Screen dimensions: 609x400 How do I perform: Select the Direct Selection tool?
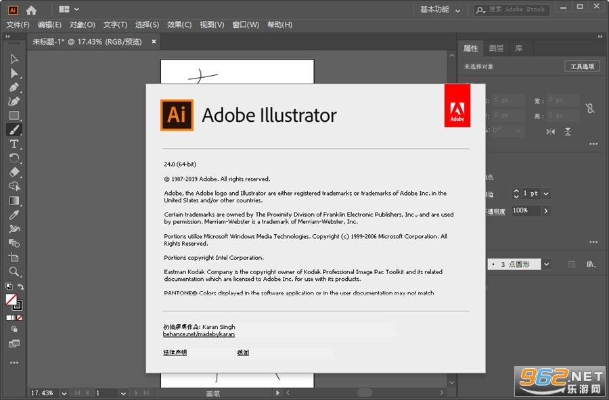click(14, 73)
